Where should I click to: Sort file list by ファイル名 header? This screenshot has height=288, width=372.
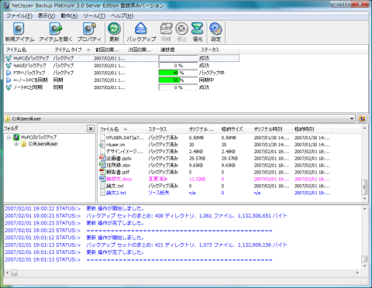pyautogui.click(x=122, y=129)
